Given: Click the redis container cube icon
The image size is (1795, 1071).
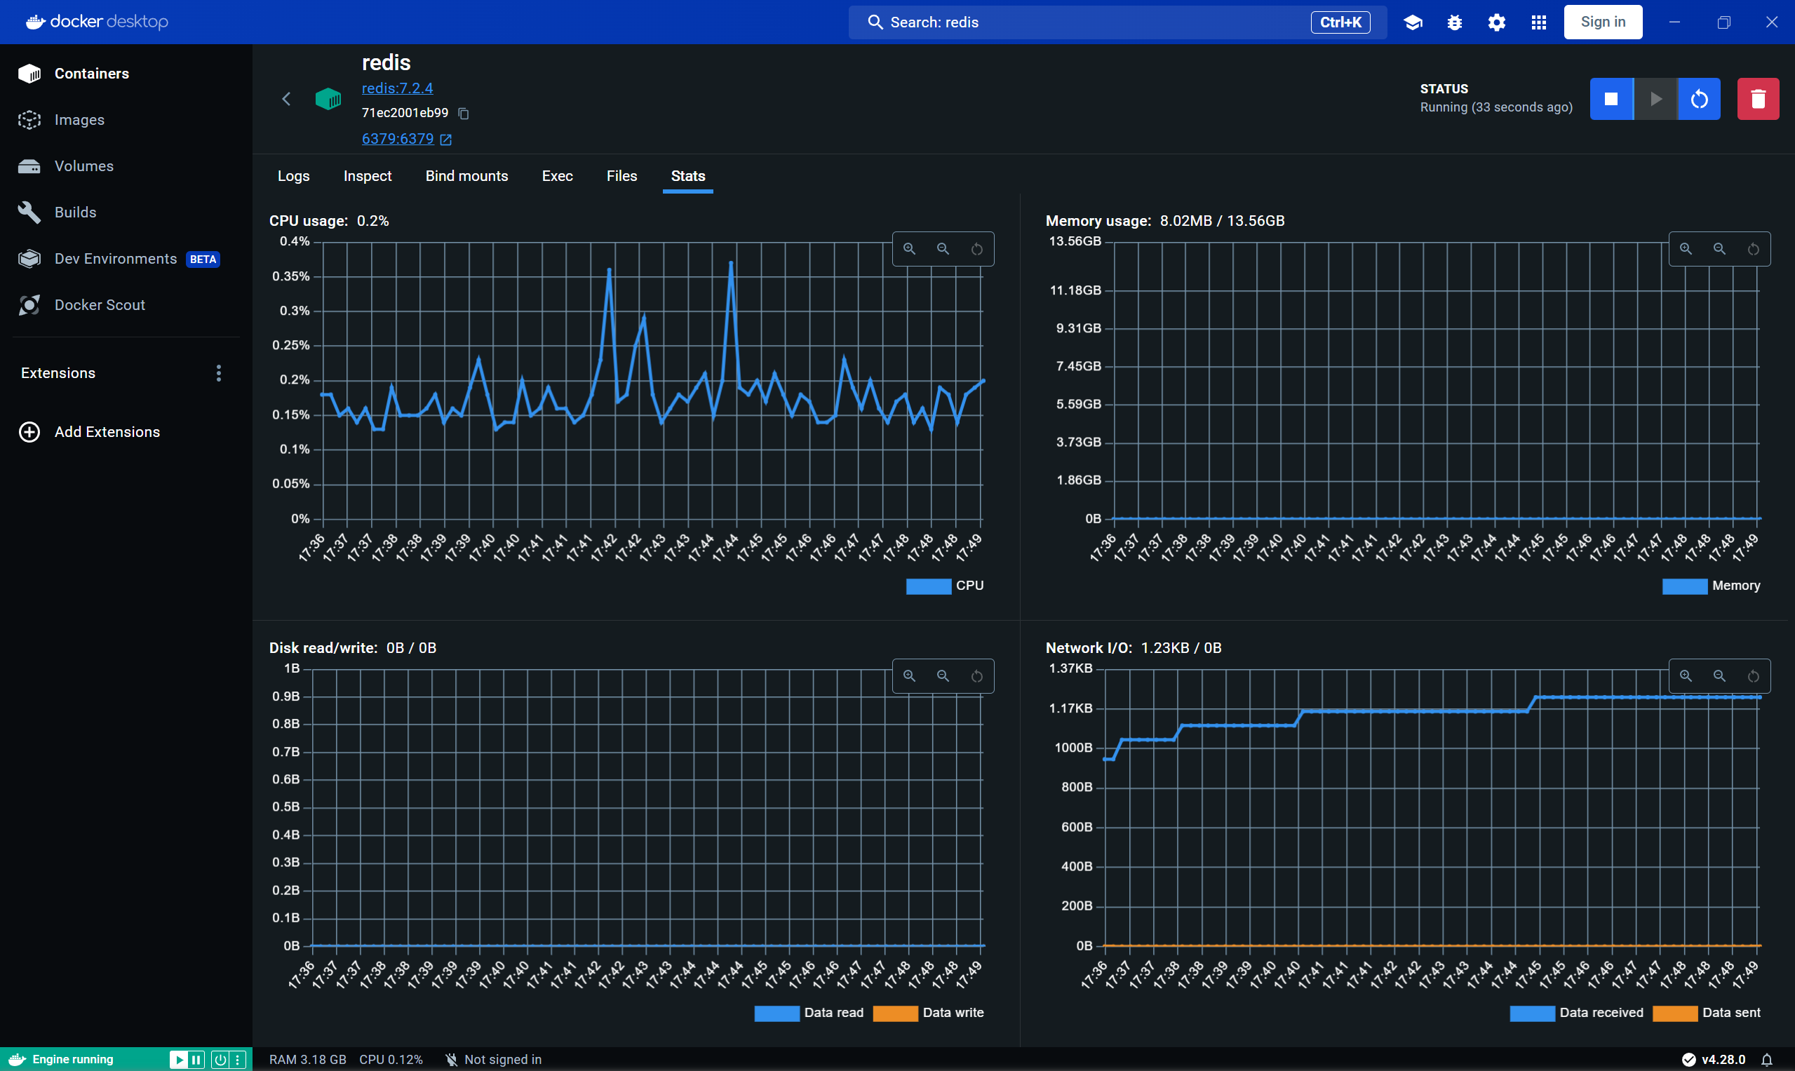Looking at the screenshot, I should click(328, 99).
